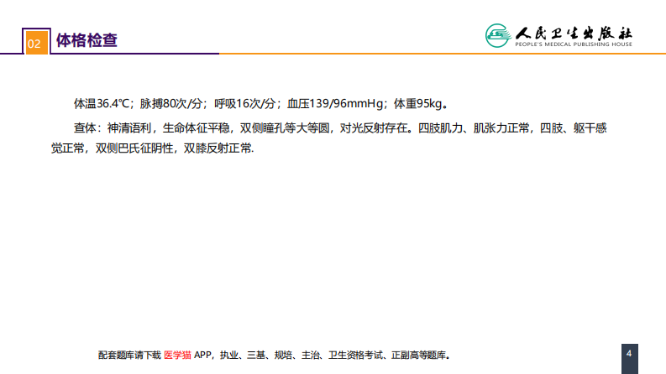
Task: Click the phrase 双侧瞳孔等大等圆
Action: pyautogui.click(x=285, y=128)
